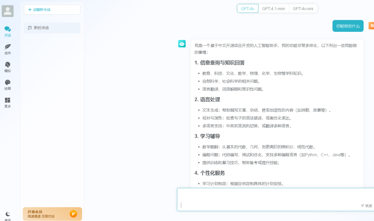Open the 绘画 drawing palette section
374x221 pixels.
[x=8, y=85]
